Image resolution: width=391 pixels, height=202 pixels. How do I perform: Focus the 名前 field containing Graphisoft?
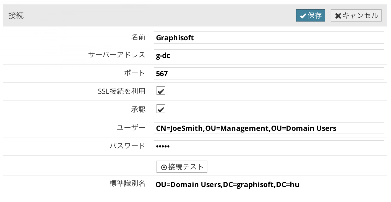click(x=269, y=38)
